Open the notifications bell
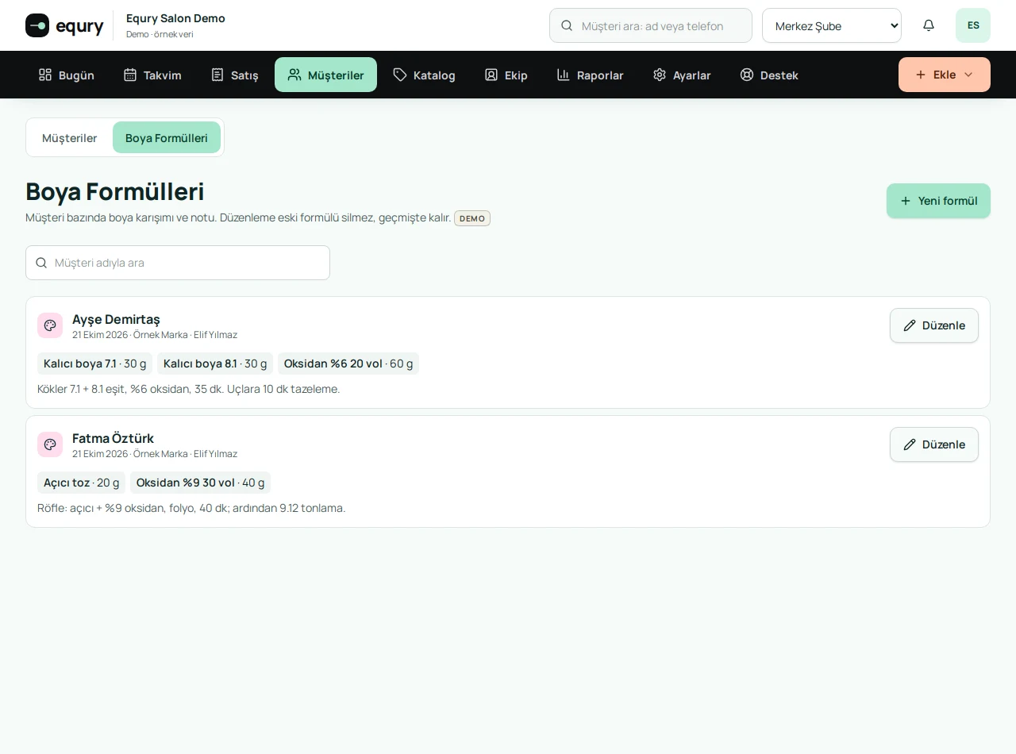This screenshot has width=1016, height=754. 929,25
